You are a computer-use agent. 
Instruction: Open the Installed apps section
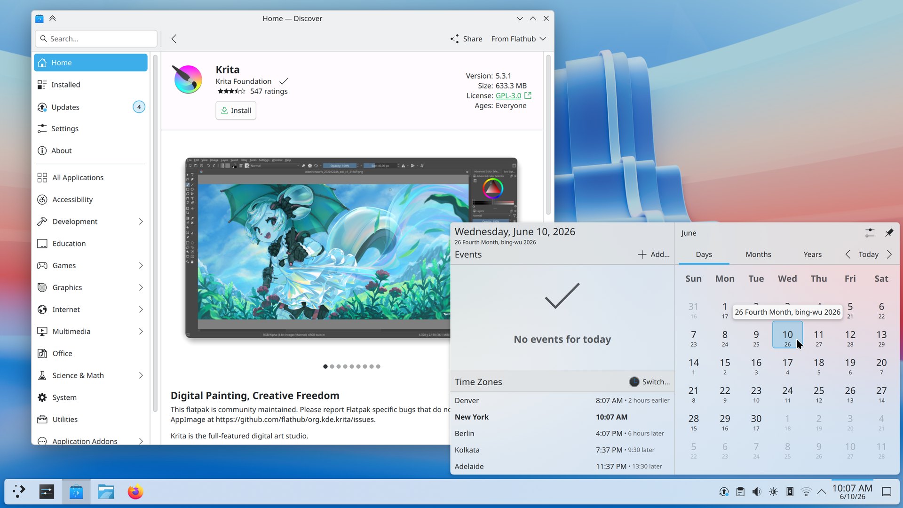pyautogui.click(x=91, y=85)
